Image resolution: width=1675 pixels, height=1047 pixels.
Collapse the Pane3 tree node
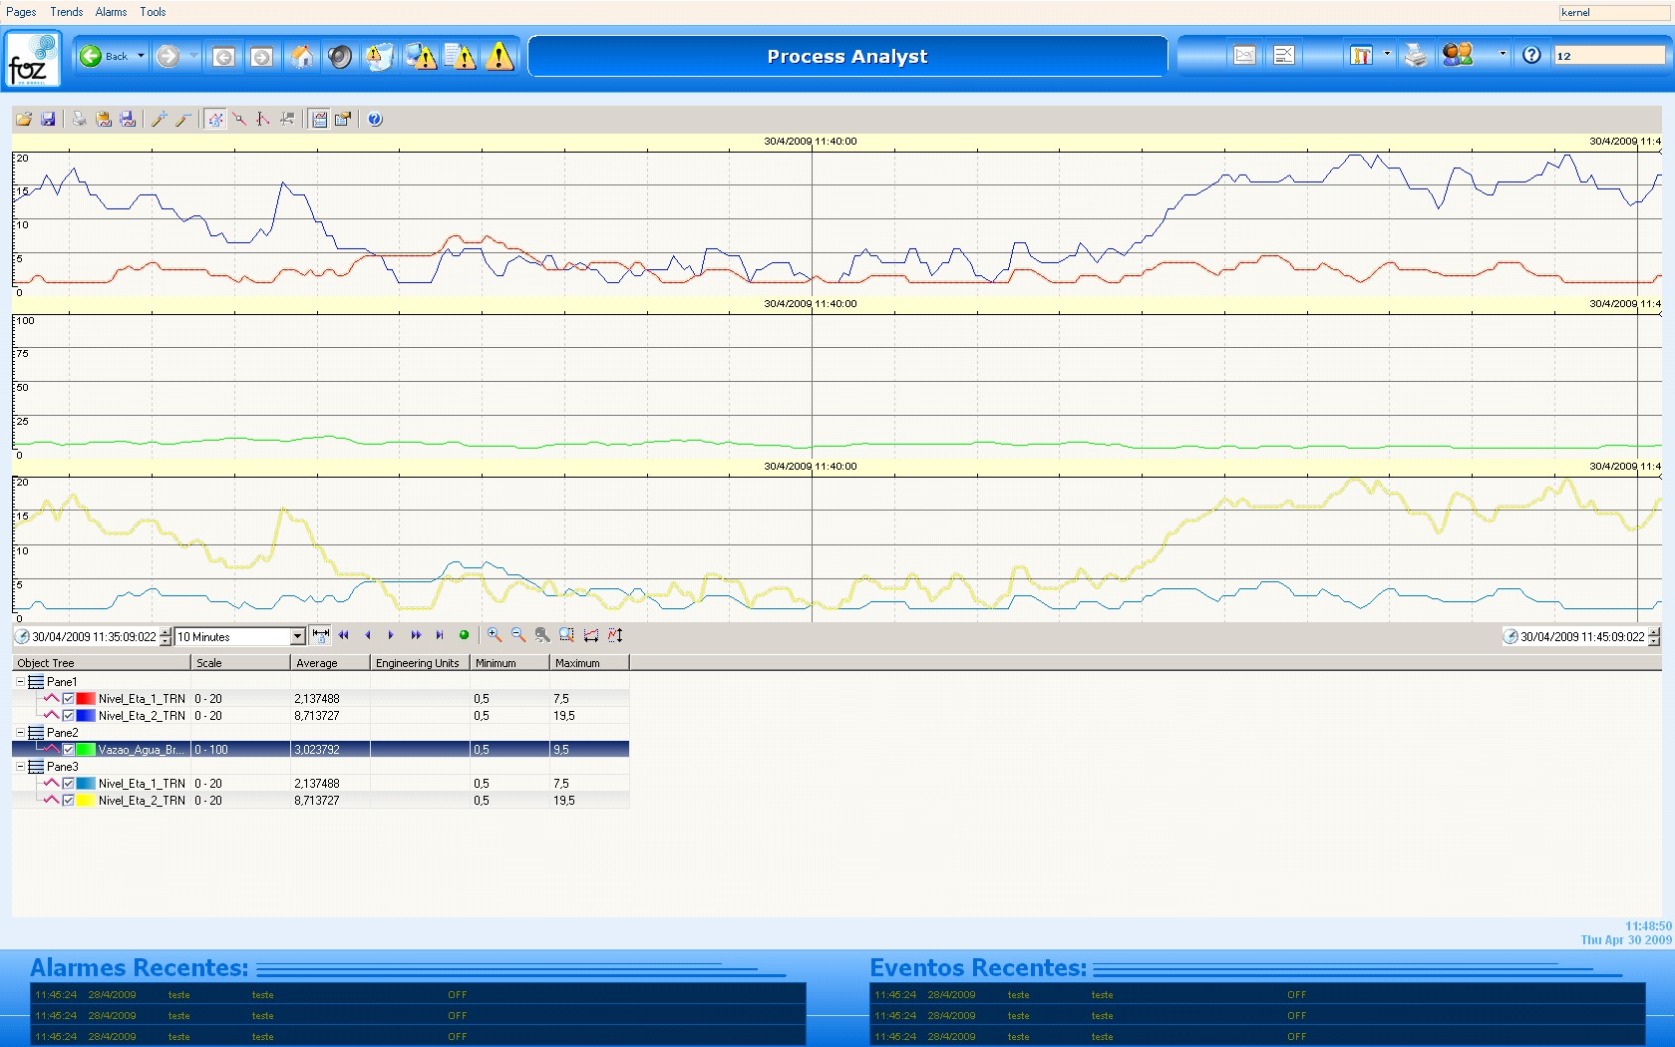click(x=20, y=767)
